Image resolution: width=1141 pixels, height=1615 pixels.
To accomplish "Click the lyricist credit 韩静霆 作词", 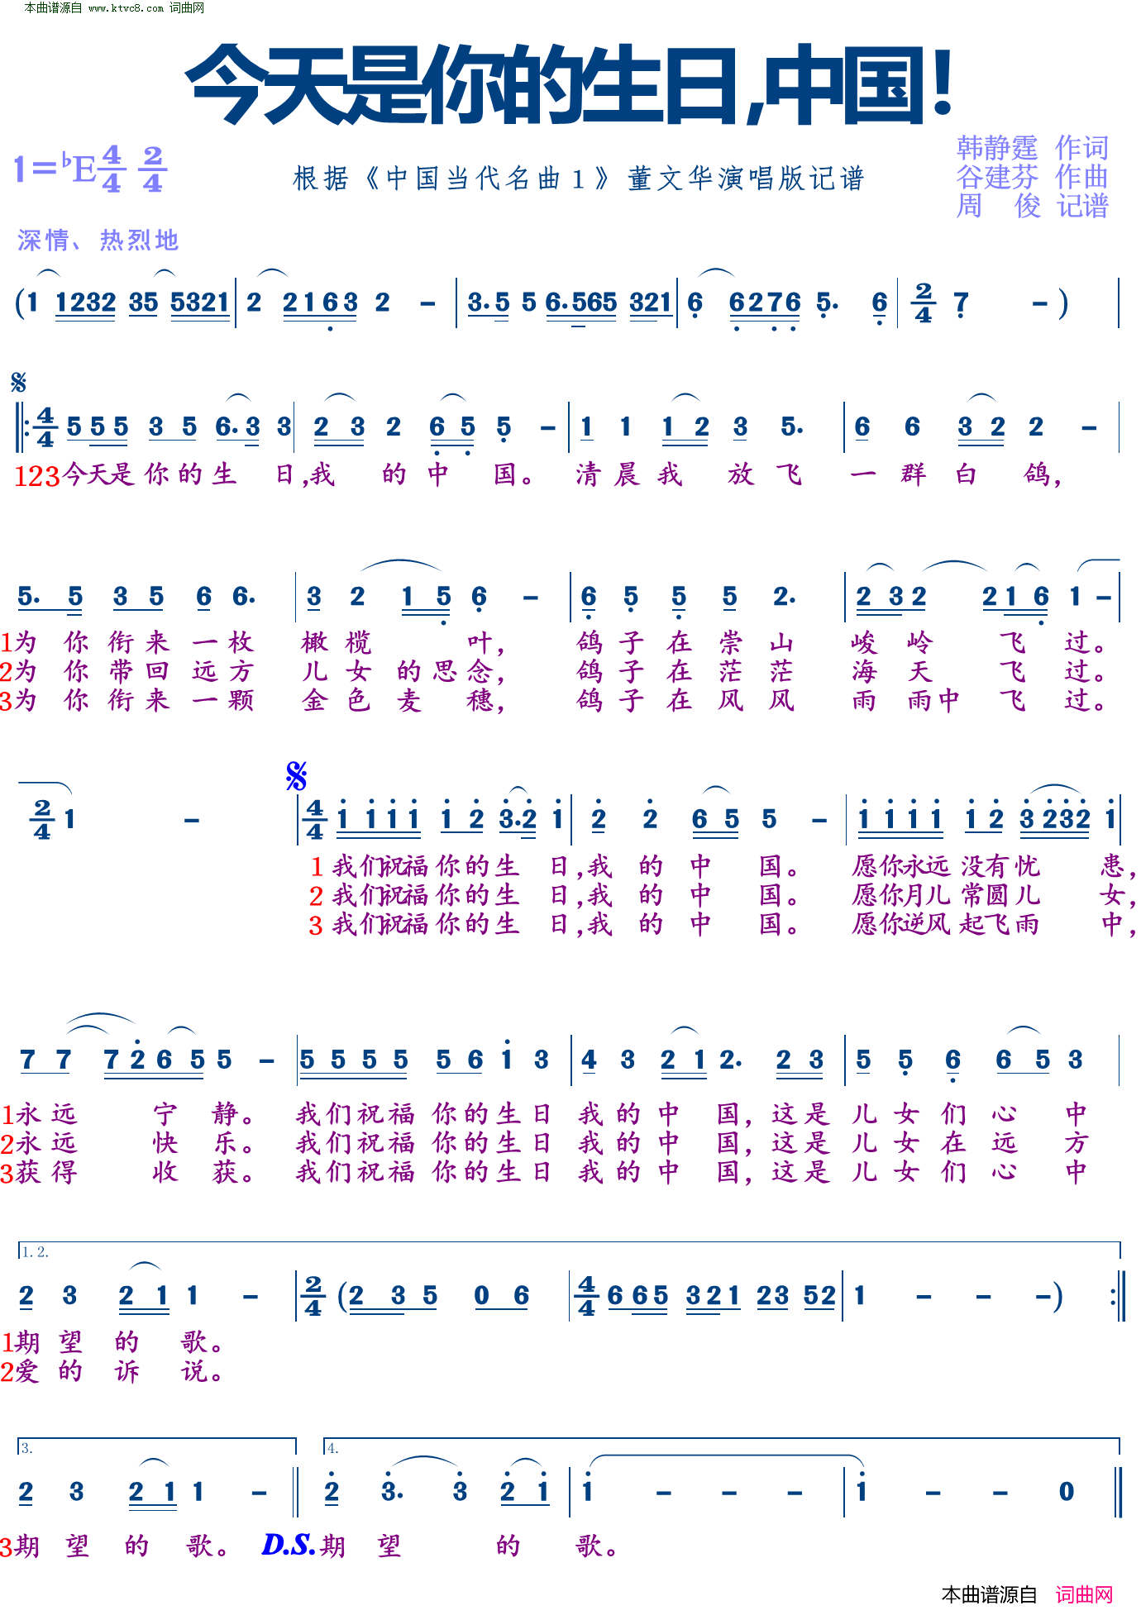I will pyautogui.click(x=1032, y=148).
